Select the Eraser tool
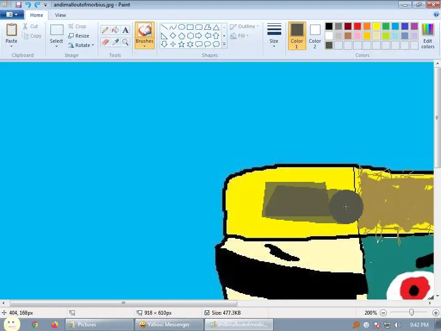 click(x=105, y=42)
